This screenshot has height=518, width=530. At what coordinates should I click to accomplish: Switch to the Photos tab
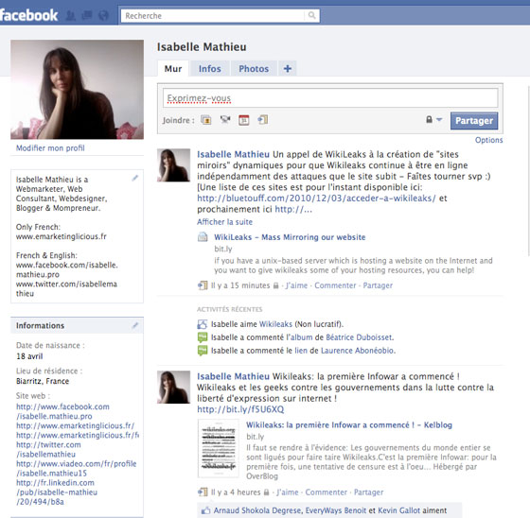(254, 69)
